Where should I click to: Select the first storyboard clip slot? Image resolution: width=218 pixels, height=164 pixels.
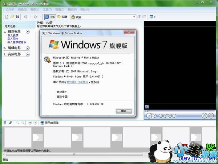click(x=18, y=137)
